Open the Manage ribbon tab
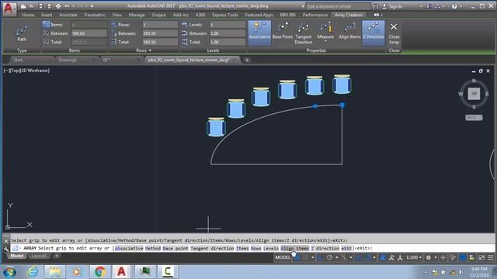Viewport: 497px width, 279px height. 137,15
